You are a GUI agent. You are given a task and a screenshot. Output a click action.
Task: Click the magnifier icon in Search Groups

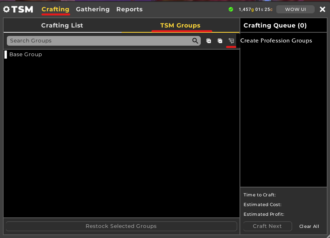195,41
